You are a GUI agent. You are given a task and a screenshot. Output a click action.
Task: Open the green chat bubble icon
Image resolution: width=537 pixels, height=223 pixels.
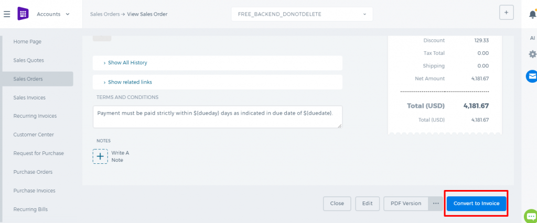[531, 216]
